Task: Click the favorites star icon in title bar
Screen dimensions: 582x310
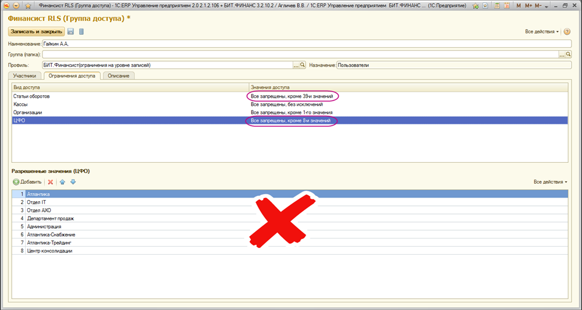Action: (x=27, y=5)
